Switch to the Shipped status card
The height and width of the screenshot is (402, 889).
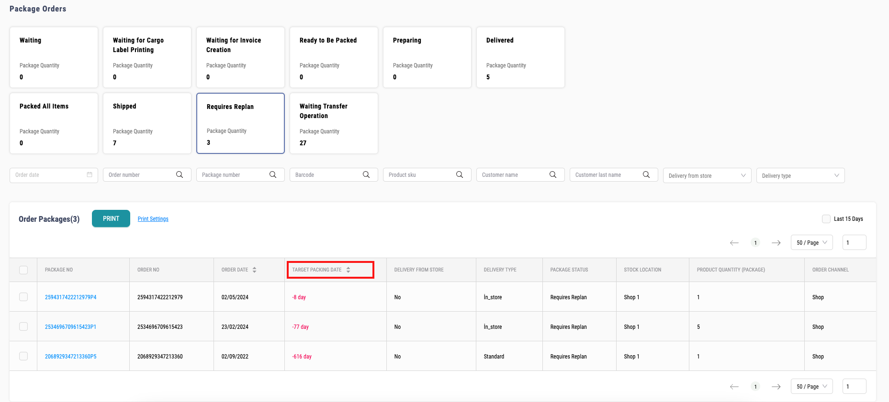tap(147, 123)
